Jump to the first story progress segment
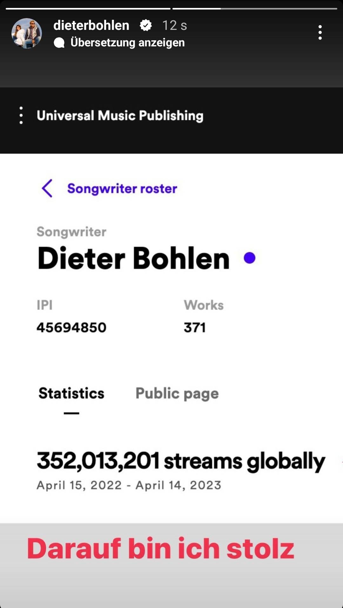The image size is (343, 608). pyautogui.click(x=88, y=9)
